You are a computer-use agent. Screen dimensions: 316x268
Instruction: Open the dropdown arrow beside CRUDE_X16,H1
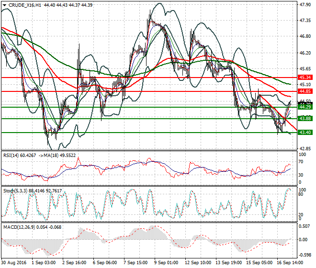pyautogui.click(x=3, y=5)
